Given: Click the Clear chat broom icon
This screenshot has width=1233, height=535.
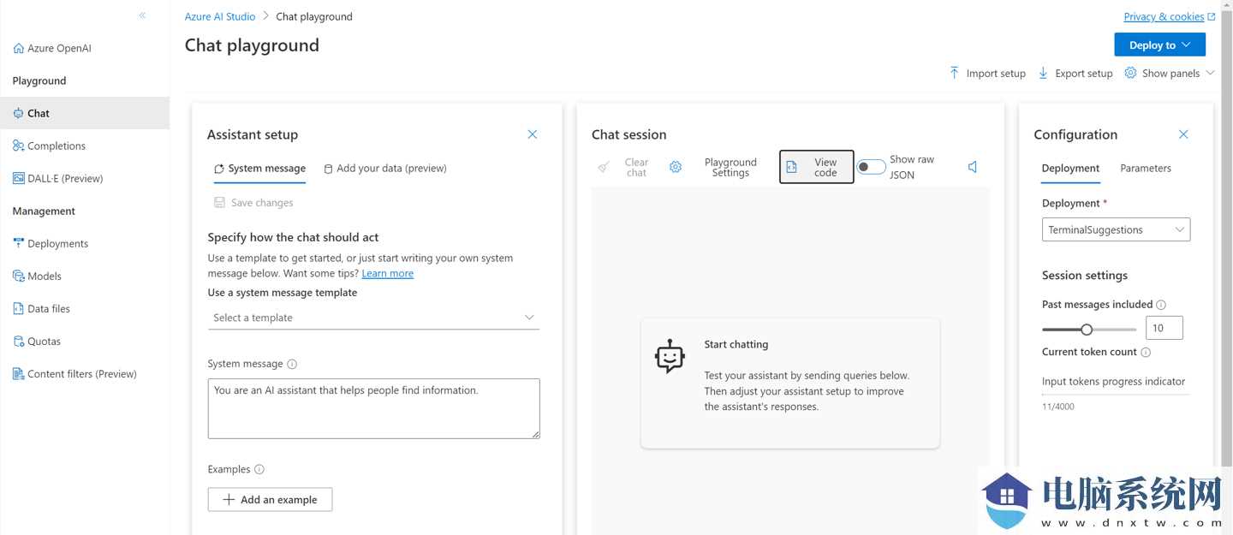Looking at the screenshot, I should [604, 167].
